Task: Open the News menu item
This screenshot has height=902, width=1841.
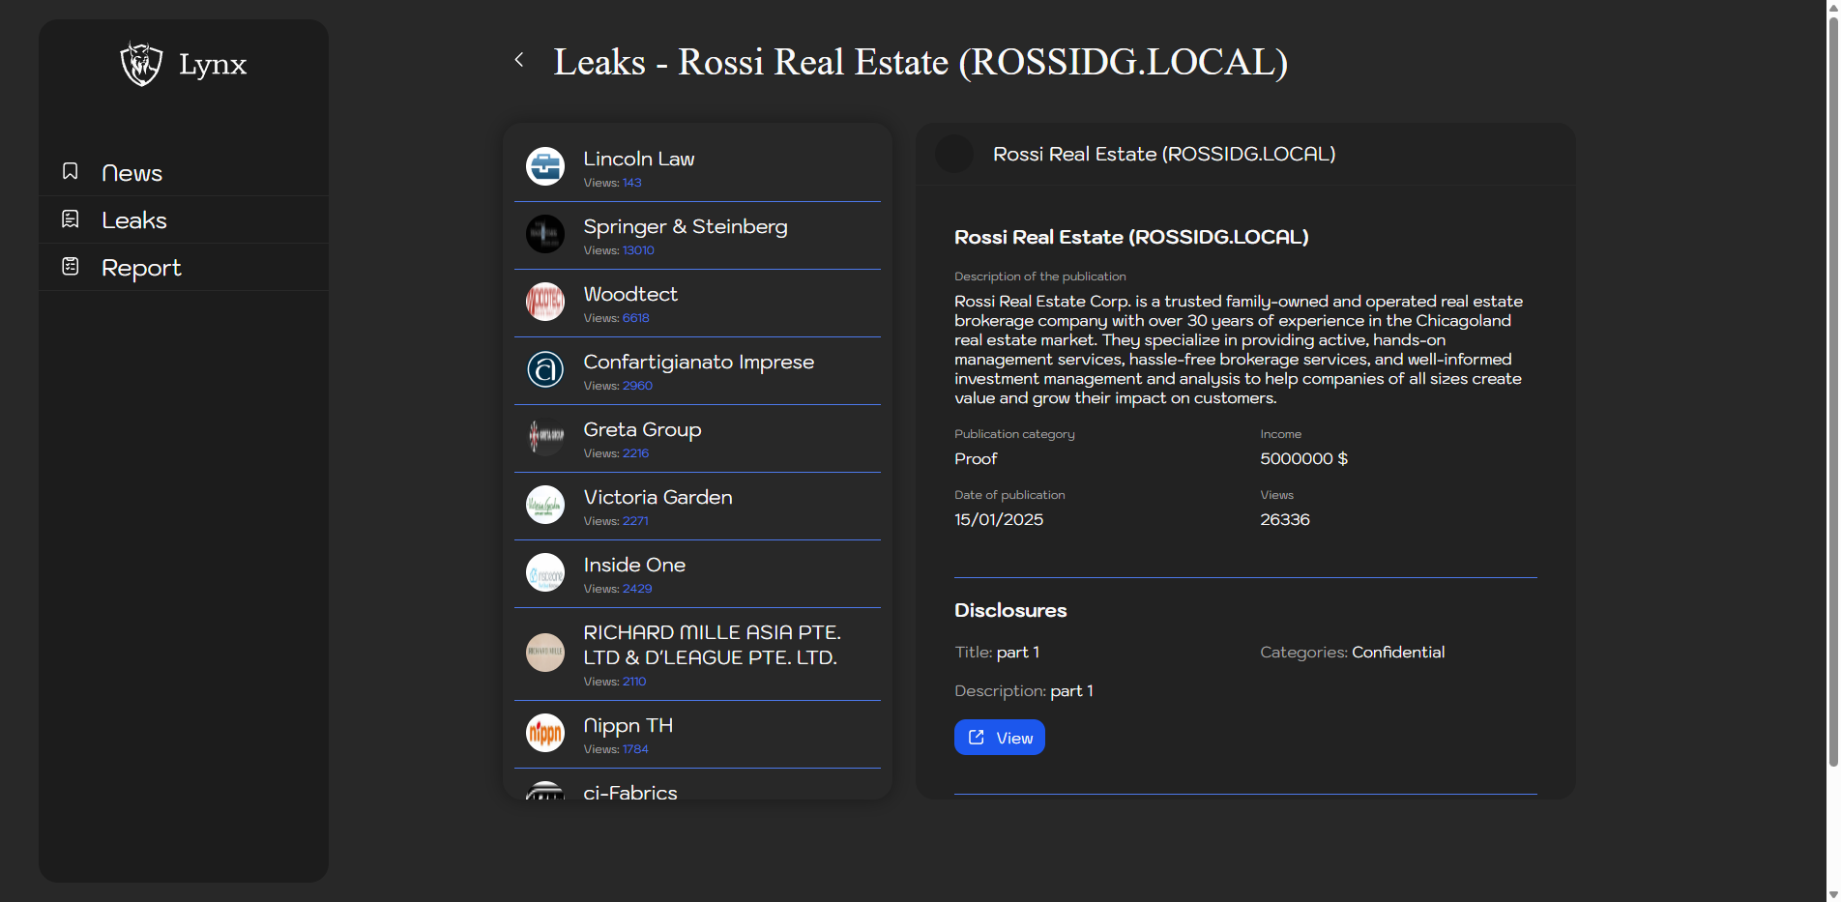Action: (x=131, y=173)
